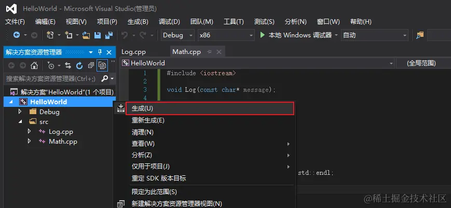
Task: Click the Save floppy disk icon
Action: click(x=98, y=35)
